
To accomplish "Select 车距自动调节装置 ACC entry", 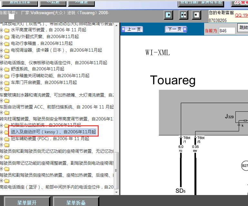I will (57, 107).
